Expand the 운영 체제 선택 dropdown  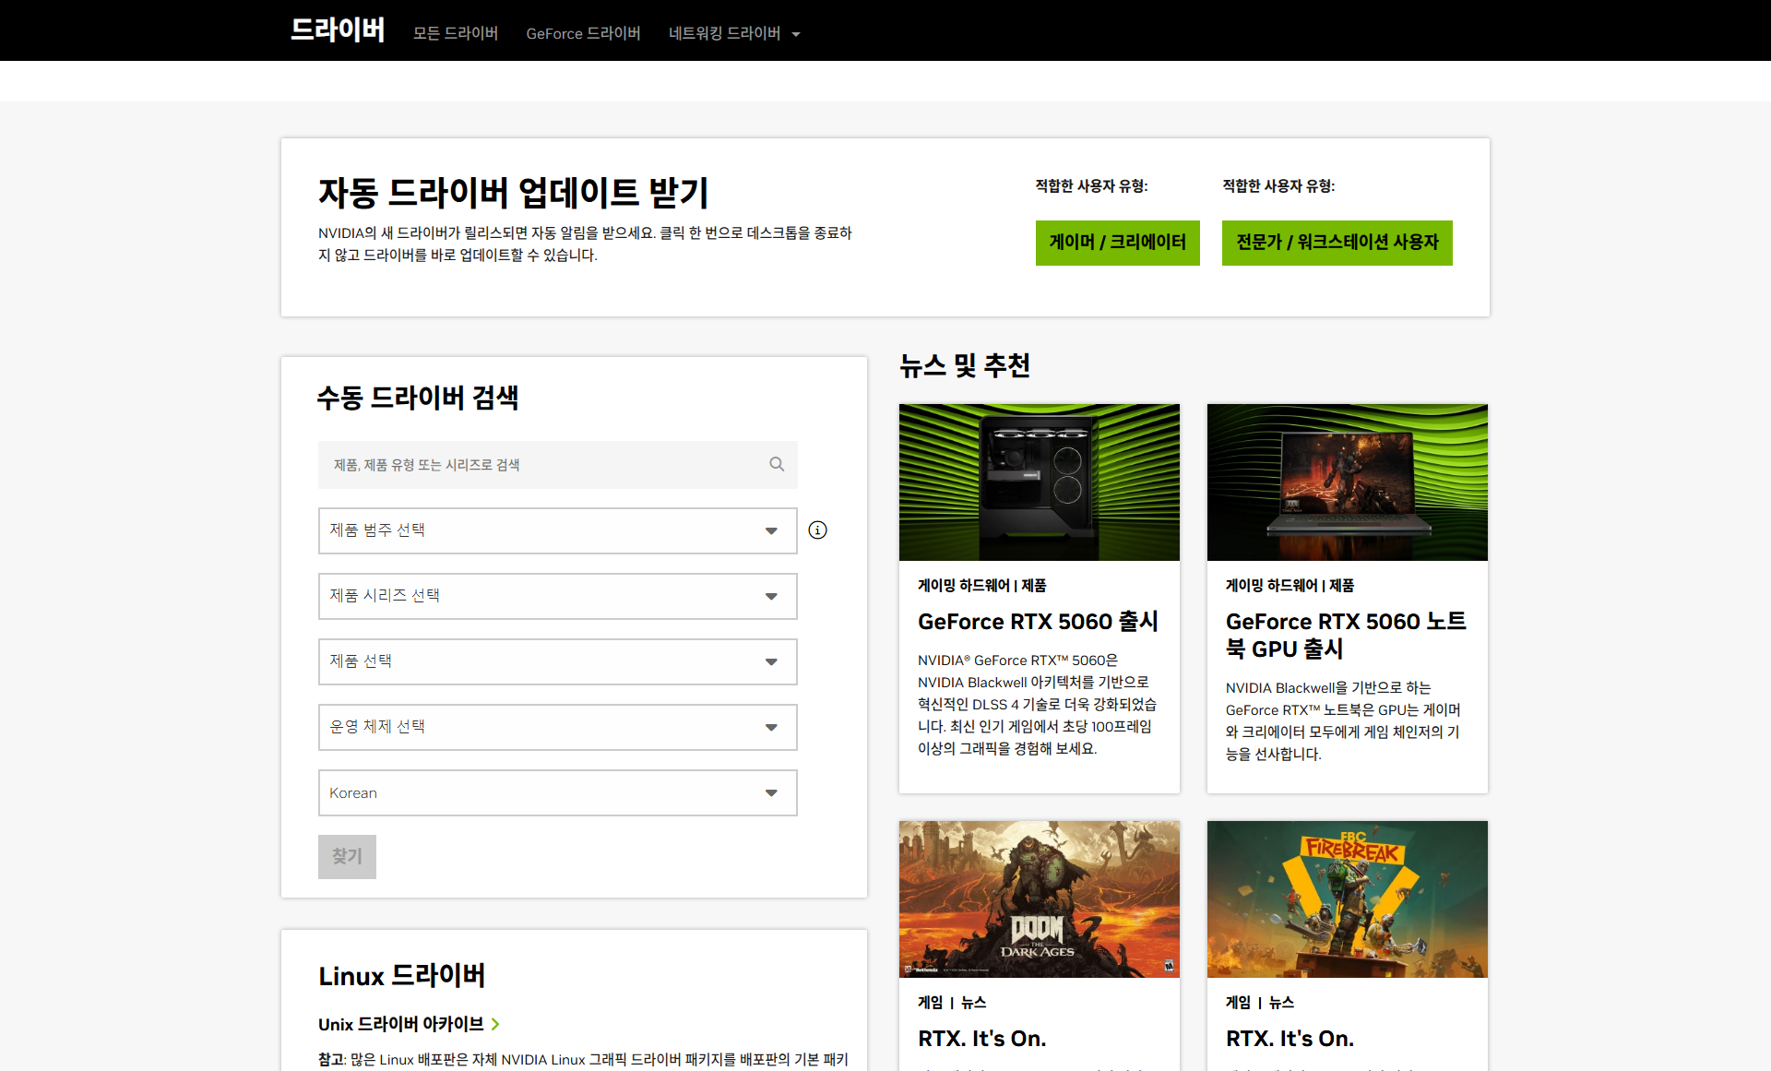click(x=557, y=727)
